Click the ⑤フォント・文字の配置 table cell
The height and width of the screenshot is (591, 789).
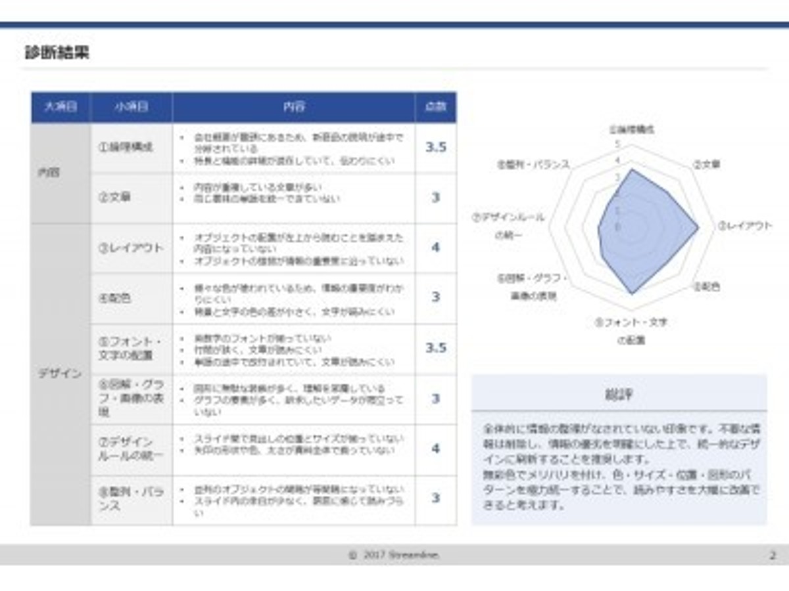point(131,349)
